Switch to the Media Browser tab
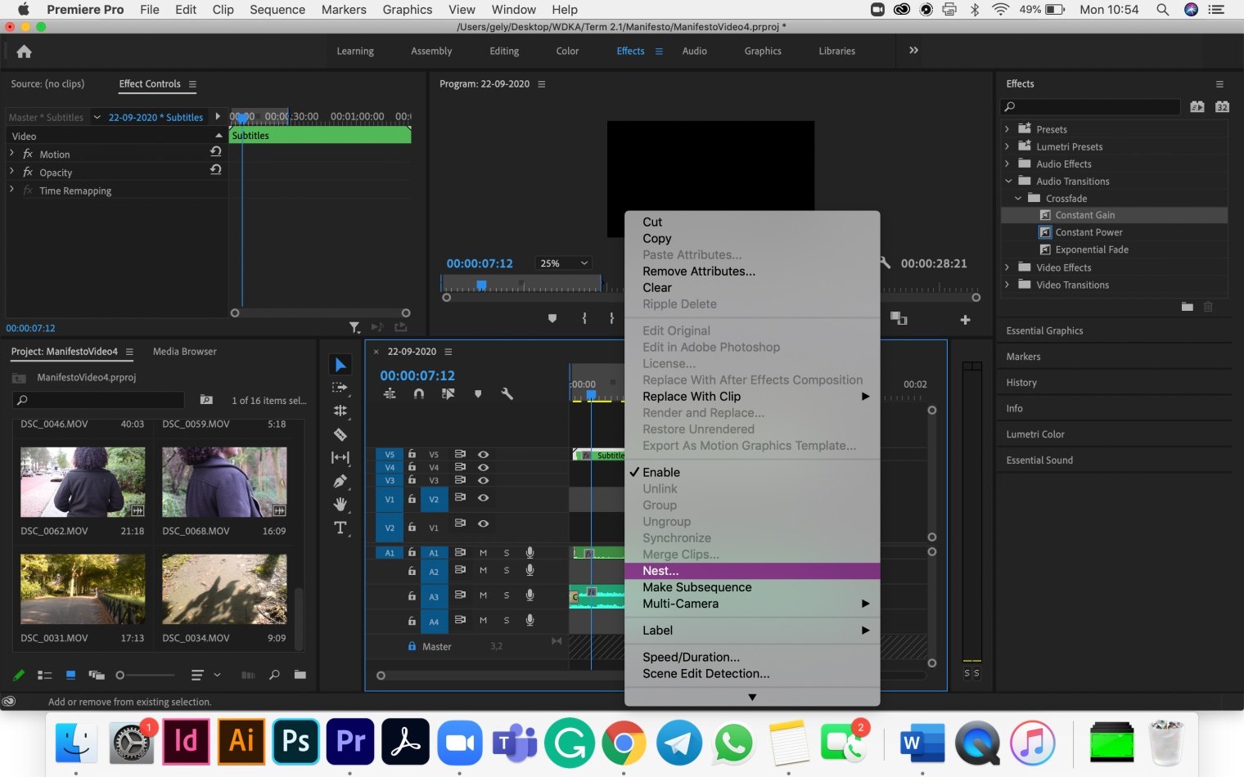The width and height of the screenshot is (1244, 777). point(184,352)
